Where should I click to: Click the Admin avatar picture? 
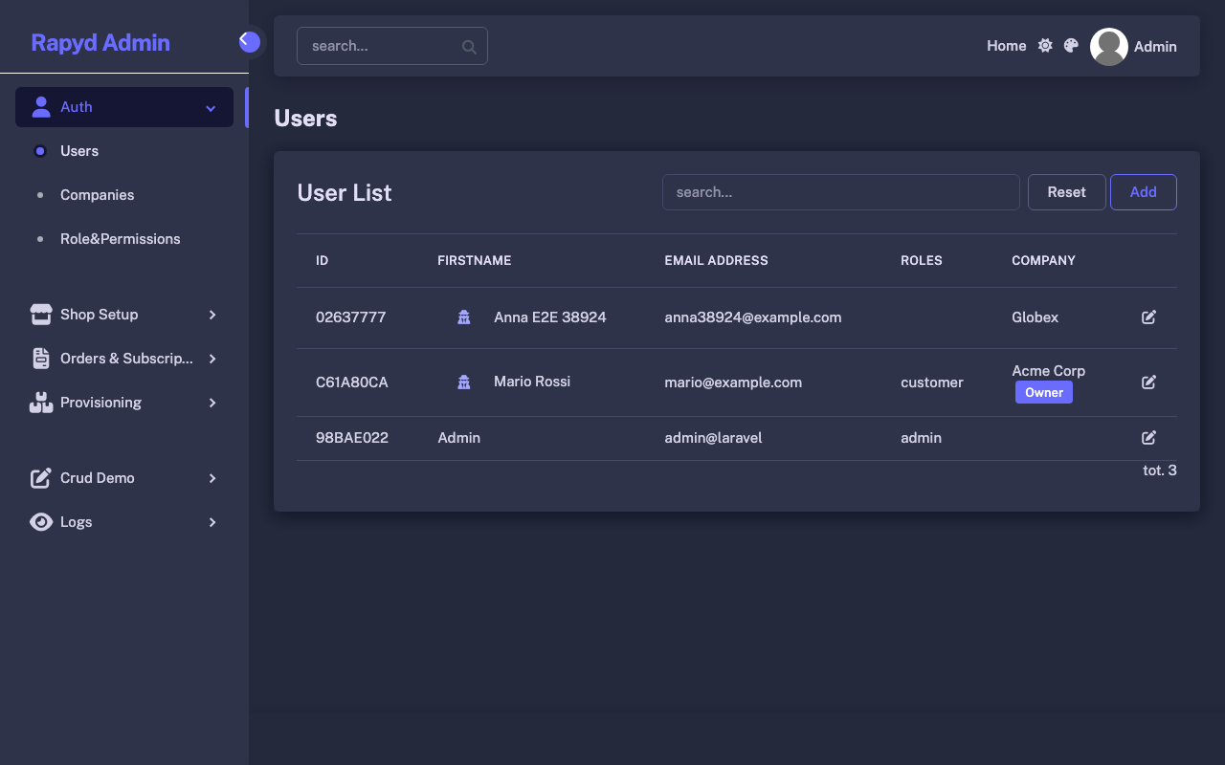[x=1109, y=46]
